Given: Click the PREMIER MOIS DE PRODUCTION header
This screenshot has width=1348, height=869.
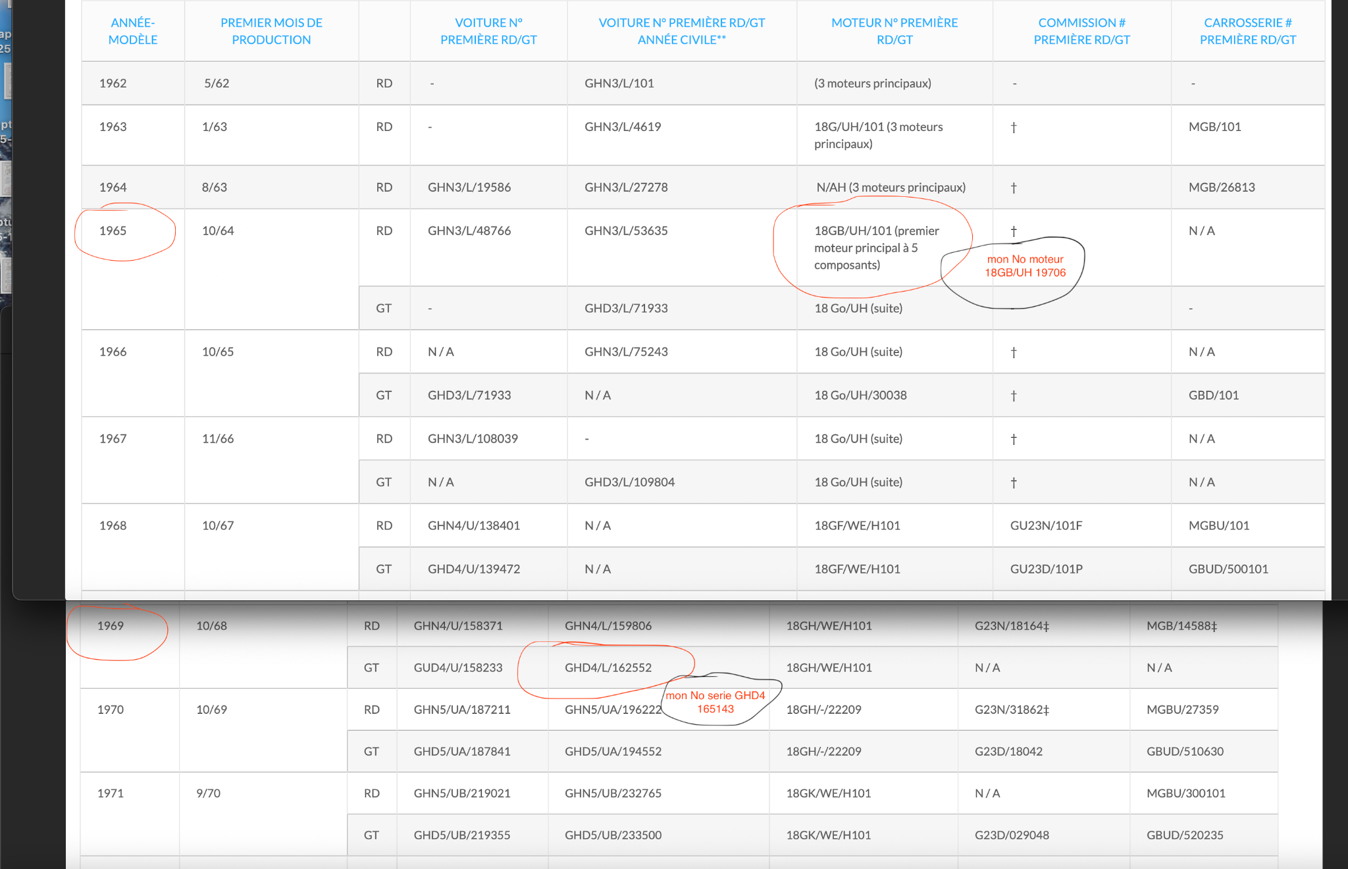Looking at the screenshot, I should pyautogui.click(x=271, y=31).
